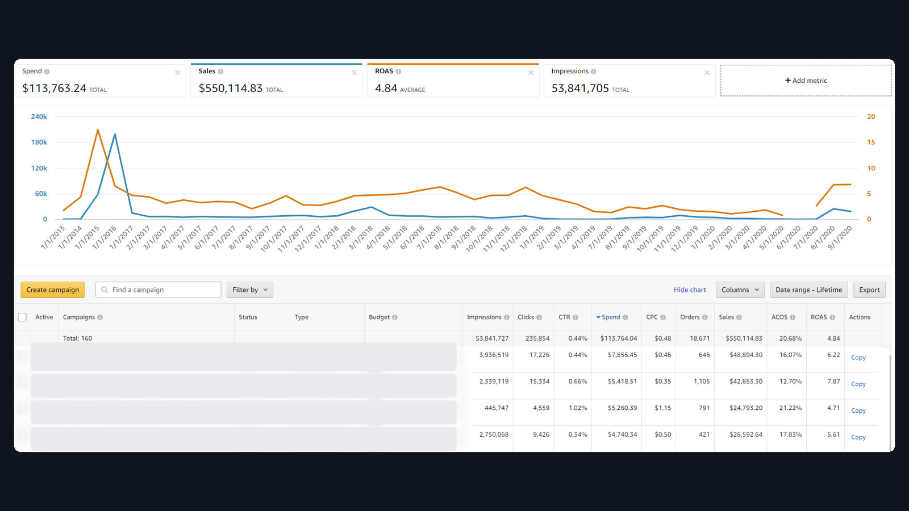Click the 17.83% ACOS cell

pos(790,435)
